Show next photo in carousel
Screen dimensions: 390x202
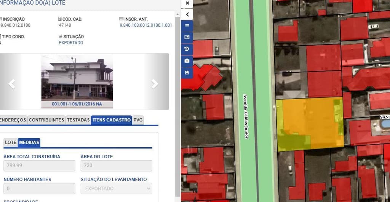click(155, 84)
